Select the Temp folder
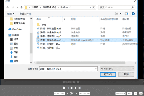 tap(42, 25)
